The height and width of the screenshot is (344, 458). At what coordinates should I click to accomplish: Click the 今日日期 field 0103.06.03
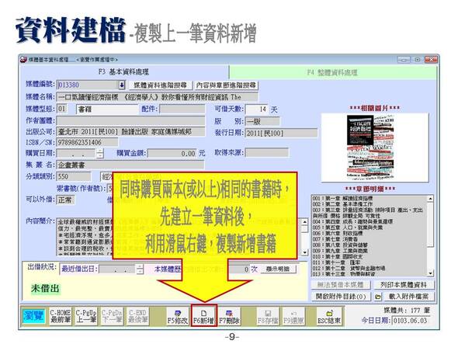click(411, 321)
